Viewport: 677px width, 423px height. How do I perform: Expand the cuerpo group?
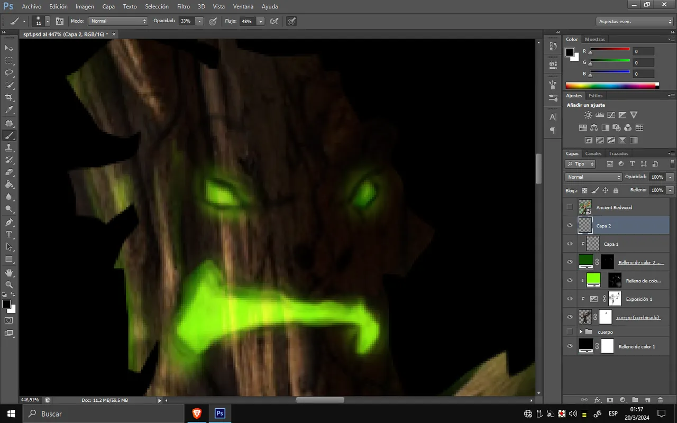point(581,332)
